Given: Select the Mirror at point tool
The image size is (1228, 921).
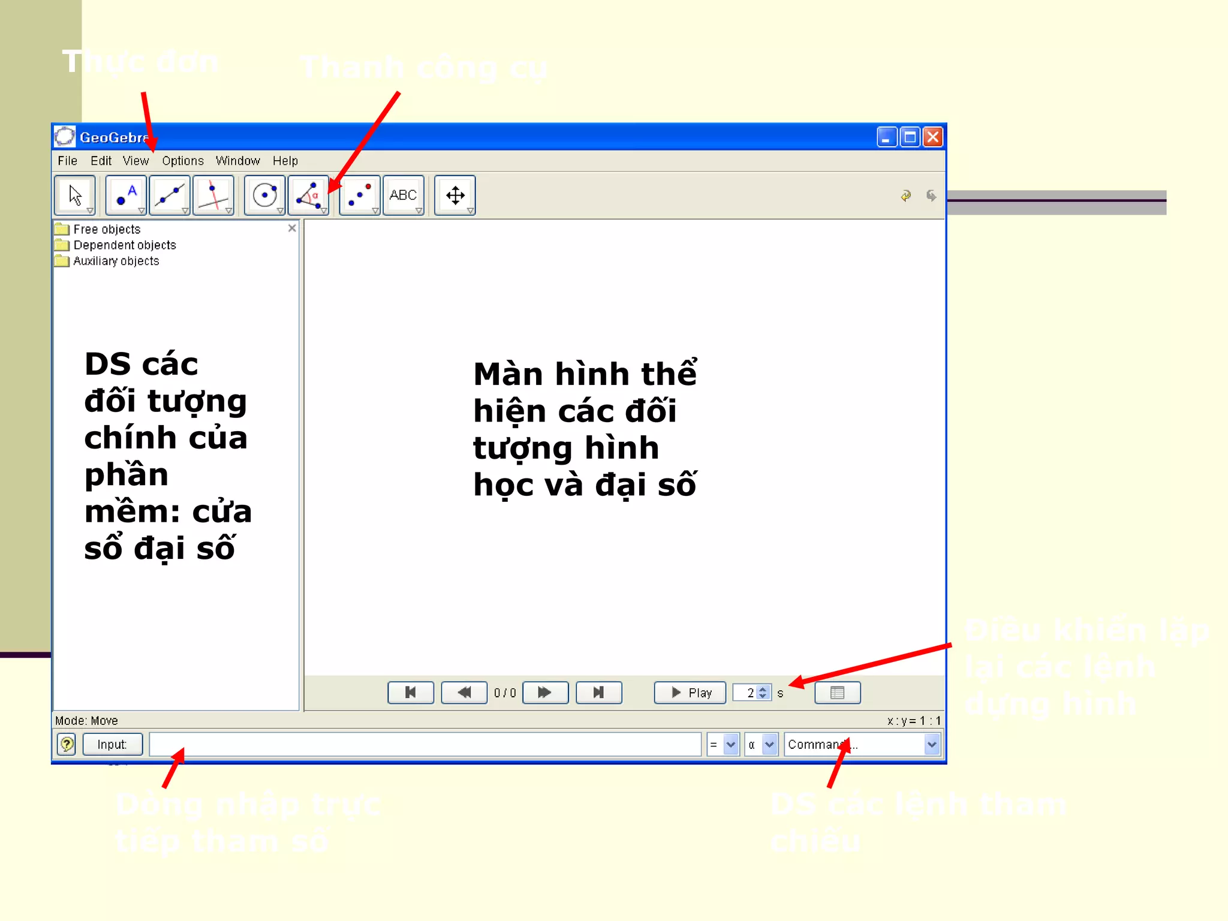Looking at the screenshot, I should click(x=360, y=195).
